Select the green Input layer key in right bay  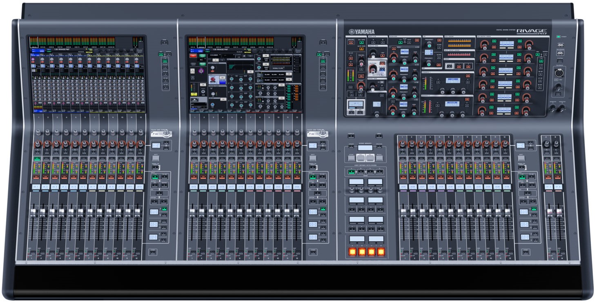521,177
